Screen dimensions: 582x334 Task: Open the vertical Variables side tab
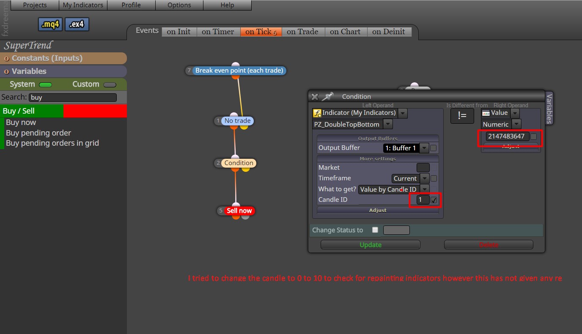point(549,108)
